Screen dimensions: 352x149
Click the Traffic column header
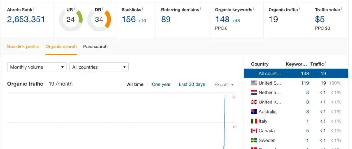[317, 64]
